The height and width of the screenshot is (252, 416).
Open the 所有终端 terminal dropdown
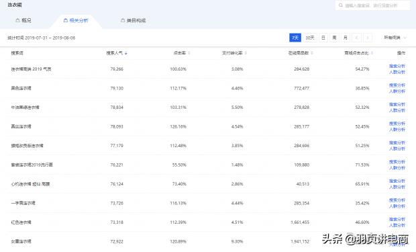395,38
